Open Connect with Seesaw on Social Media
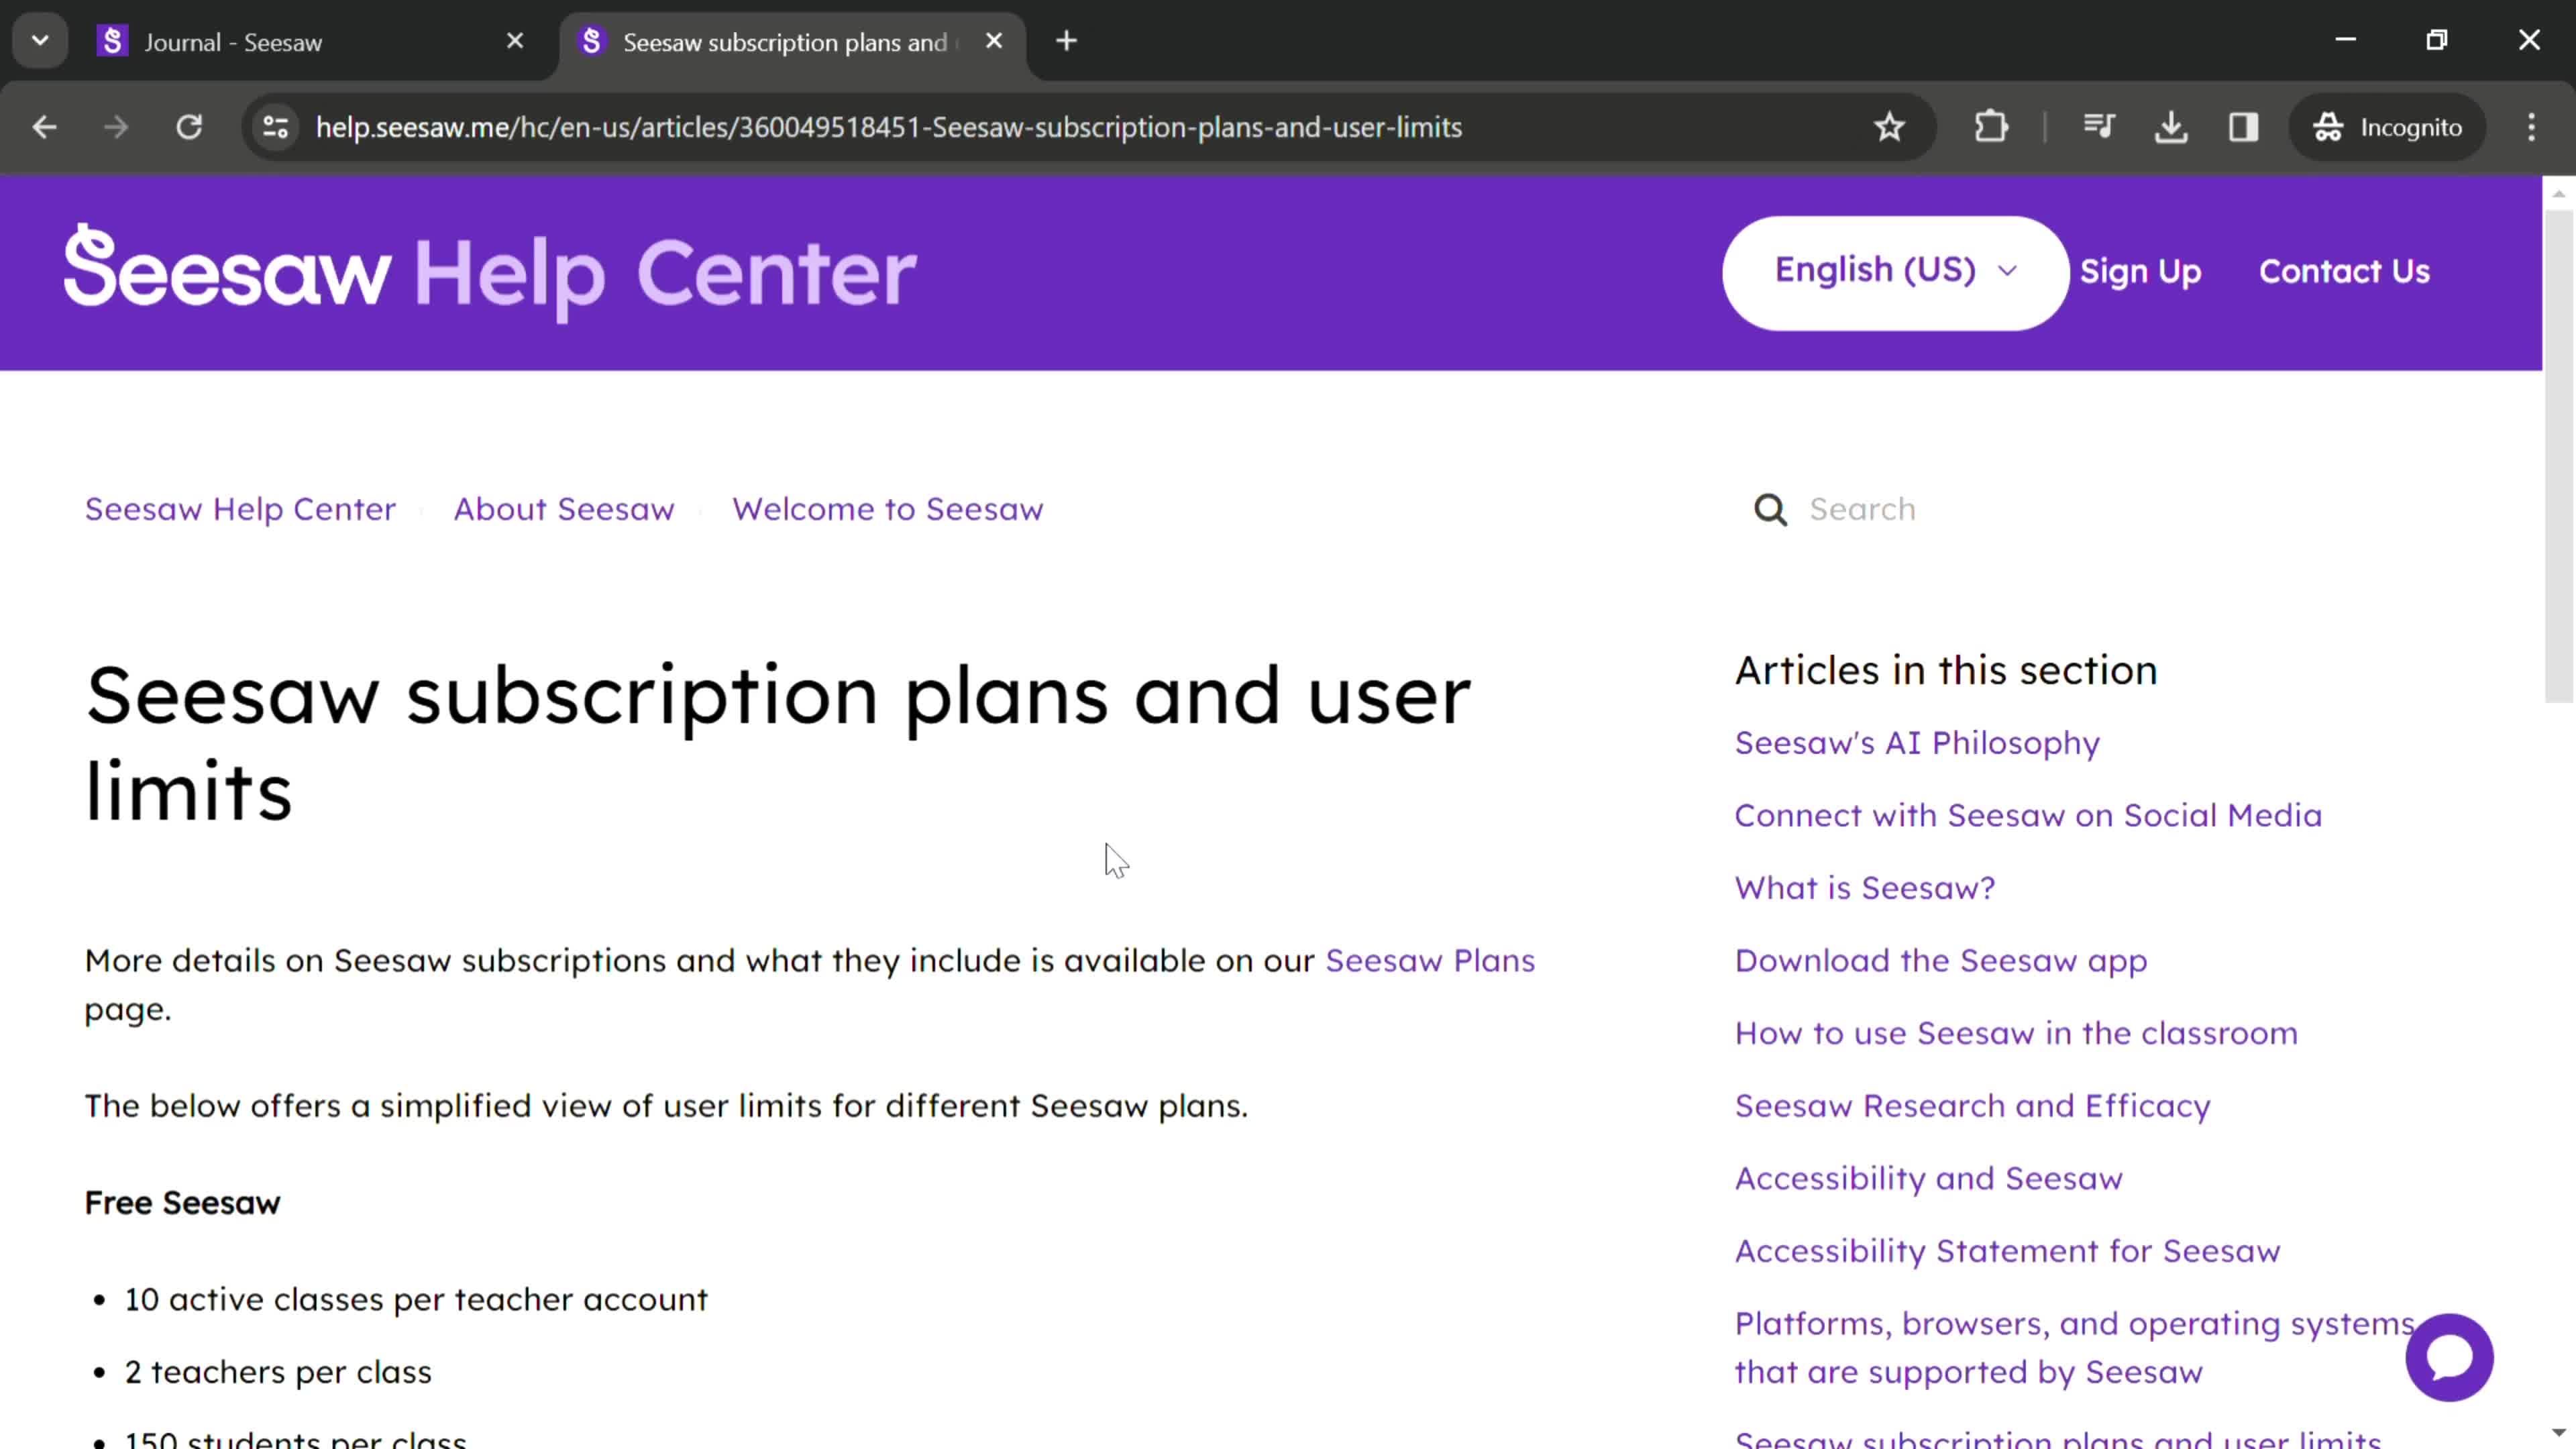 [2028, 815]
